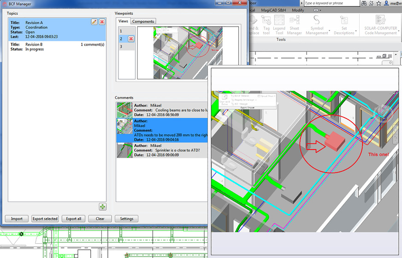402x258 pixels.
Task: Click the Import button
Action: tap(17, 219)
